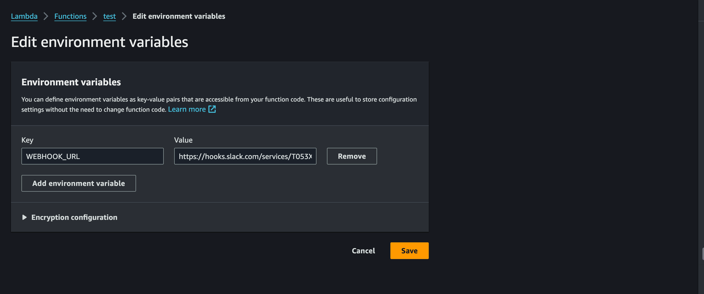
Task: Remove the WEBHOOK_URL environment variable
Action: point(352,156)
